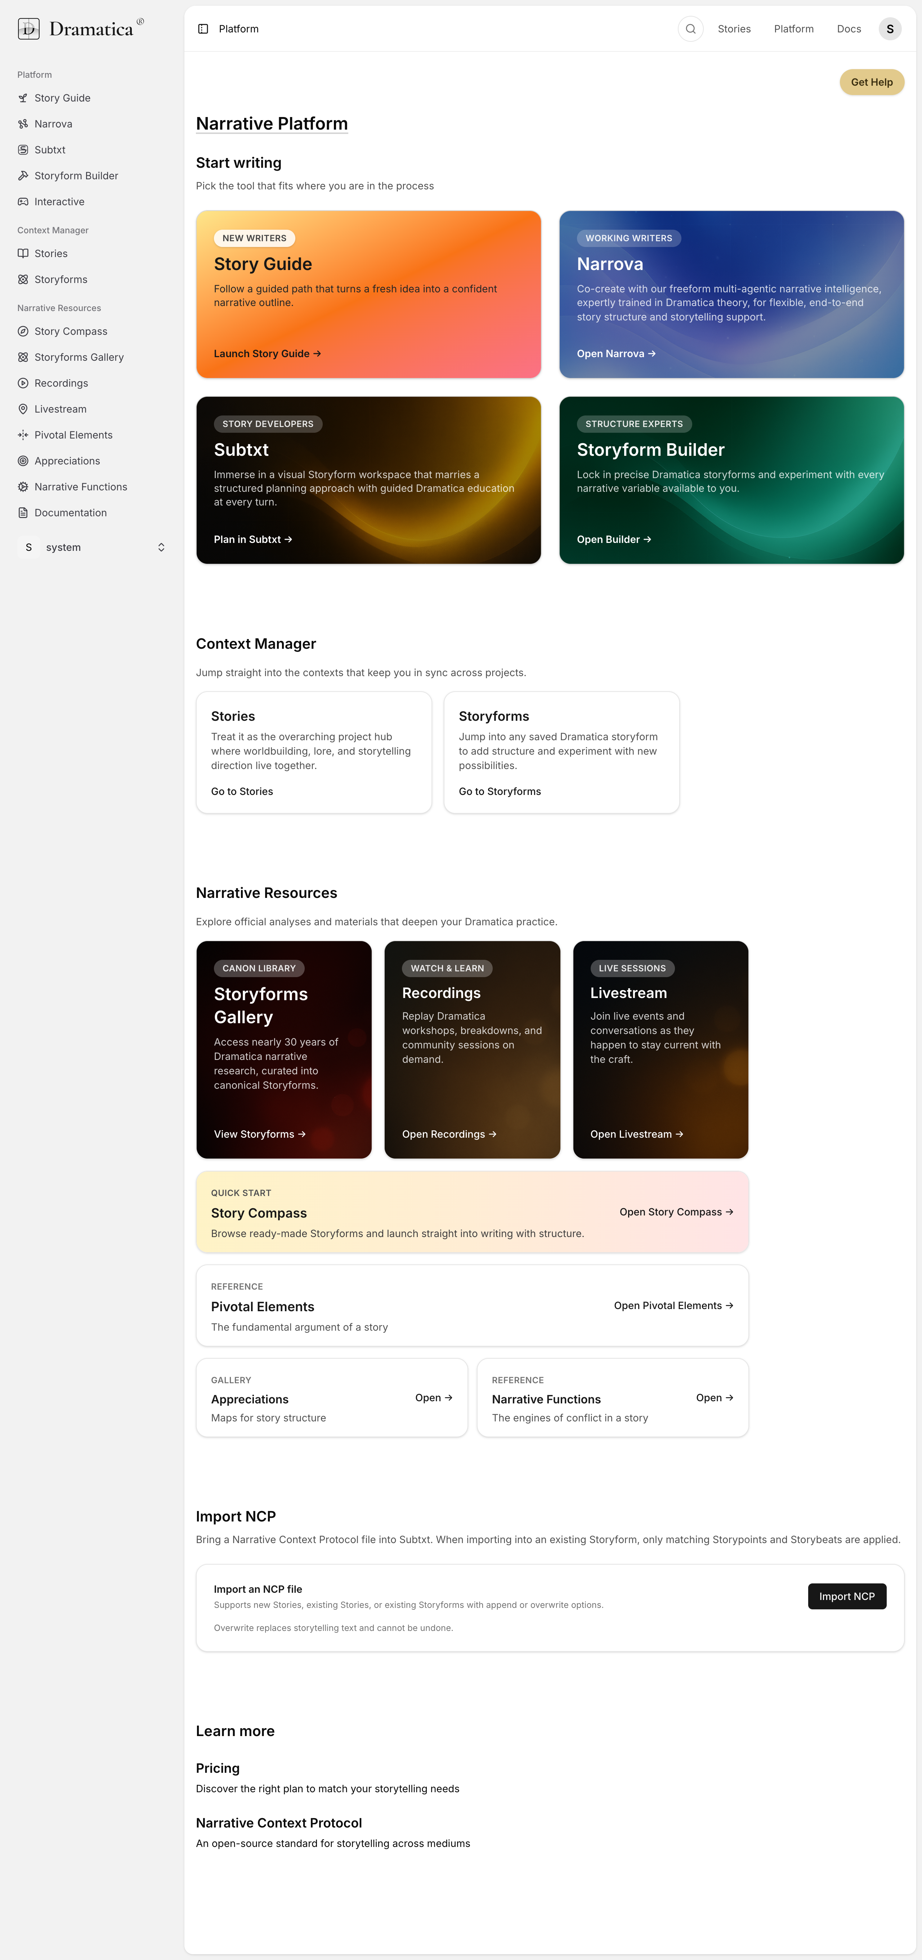Open Narrative Functions via its Open arrow
The width and height of the screenshot is (922, 1960).
tap(714, 1398)
